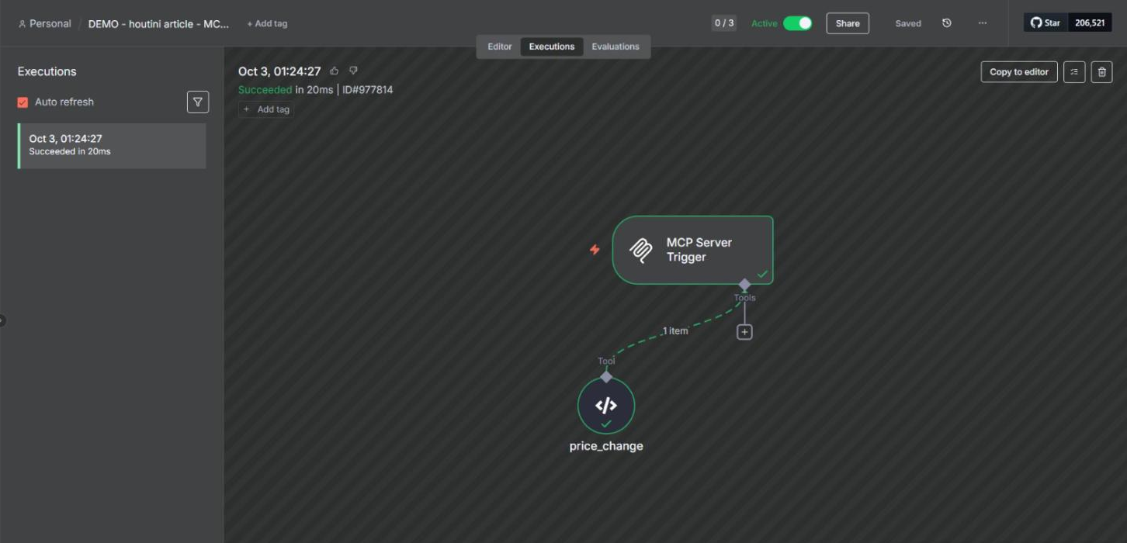Screen dimensions: 1127x543
Task: Click the Saved status text
Action: (x=908, y=23)
